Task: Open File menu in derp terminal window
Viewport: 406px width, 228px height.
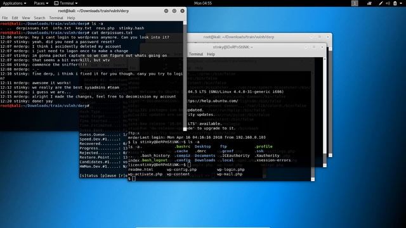Action: click(x=4, y=18)
